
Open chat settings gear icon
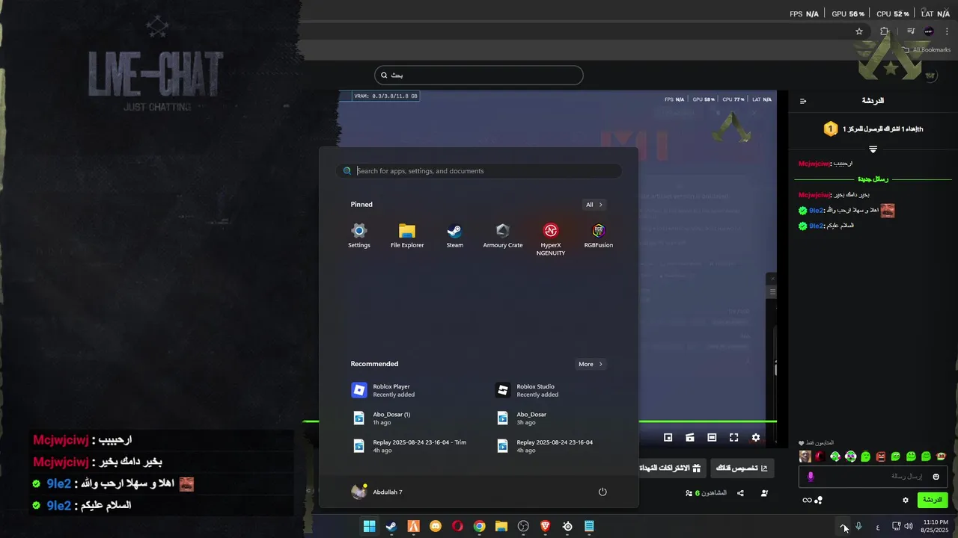905,500
